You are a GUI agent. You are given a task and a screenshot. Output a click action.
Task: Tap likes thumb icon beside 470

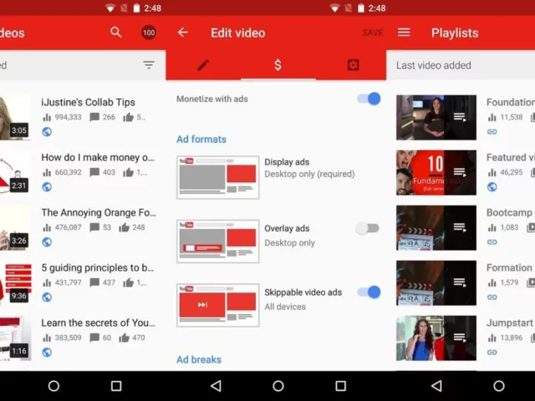click(x=124, y=338)
